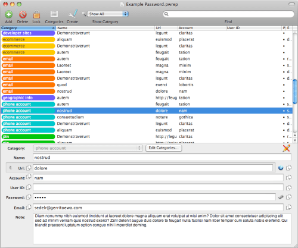Select the email autem row
The image size is (298, 248).
[x=147, y=59]
